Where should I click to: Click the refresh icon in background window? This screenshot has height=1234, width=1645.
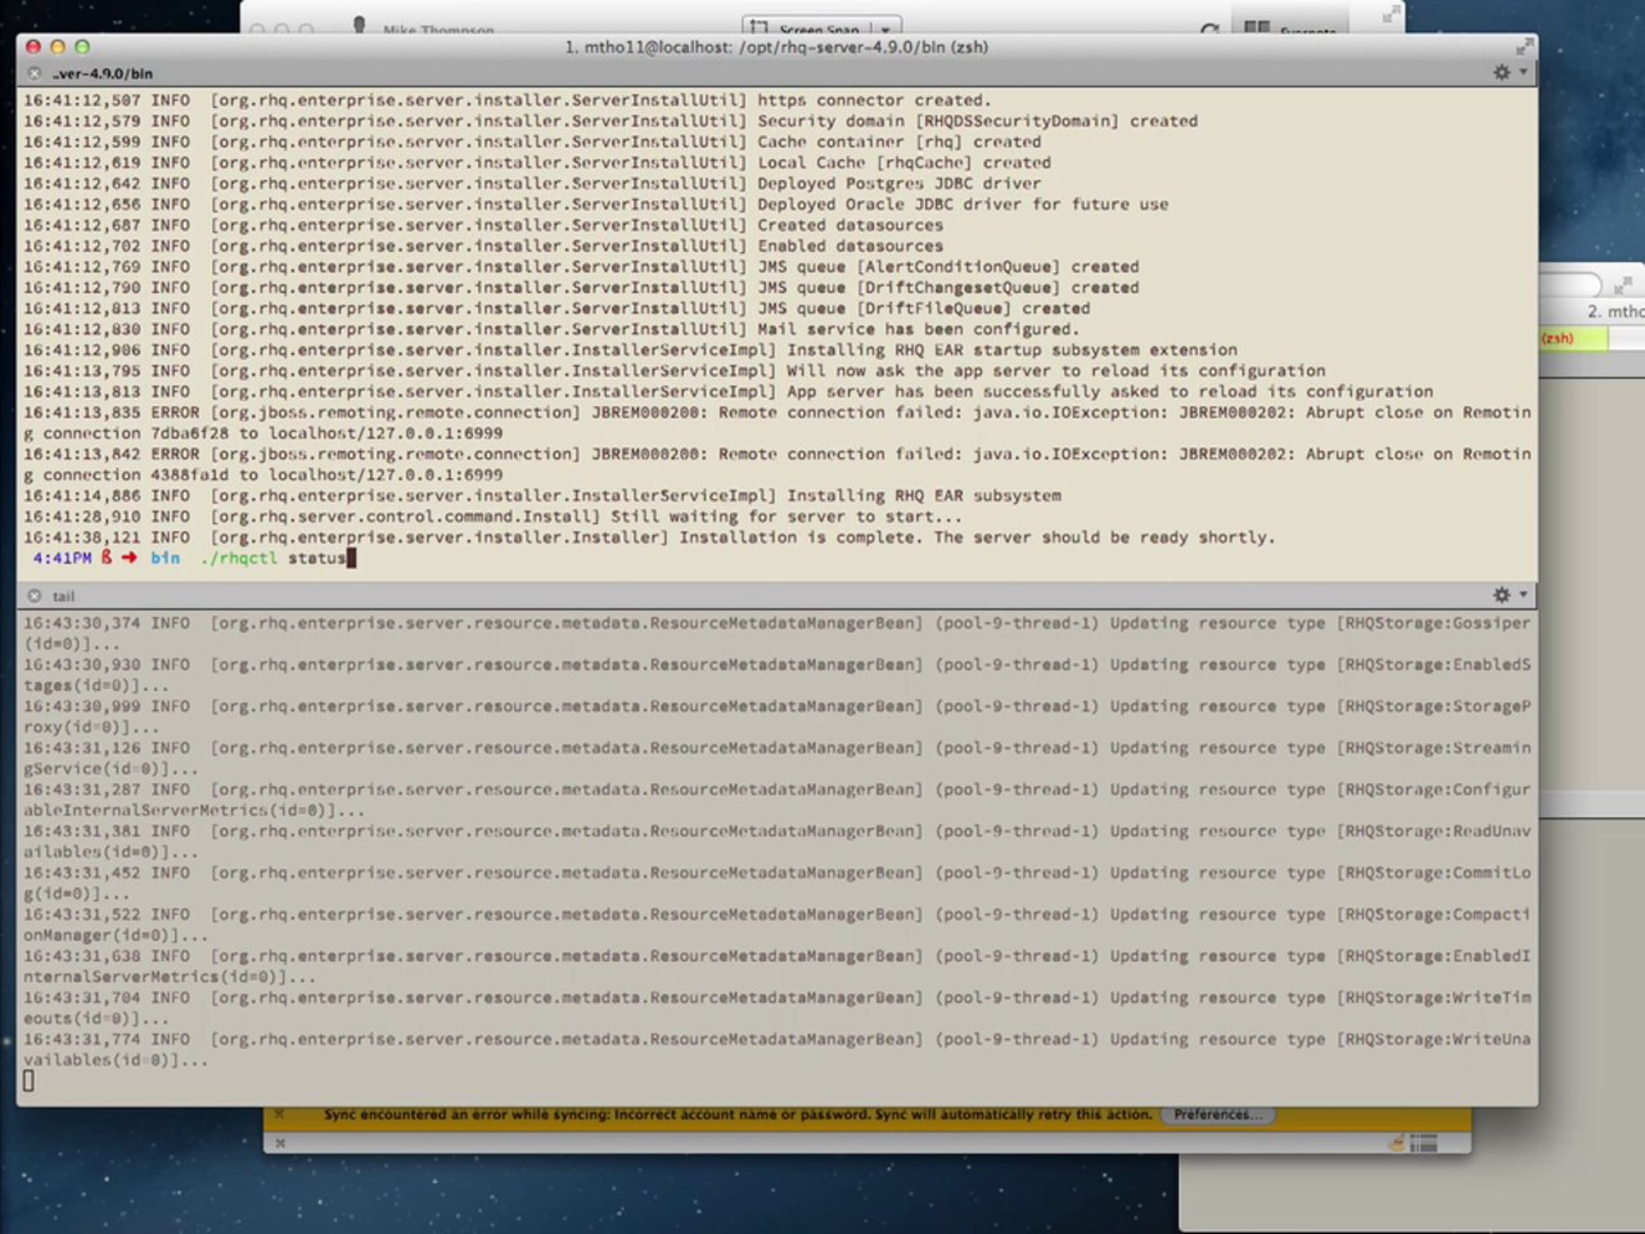(x=1209, y=29)
